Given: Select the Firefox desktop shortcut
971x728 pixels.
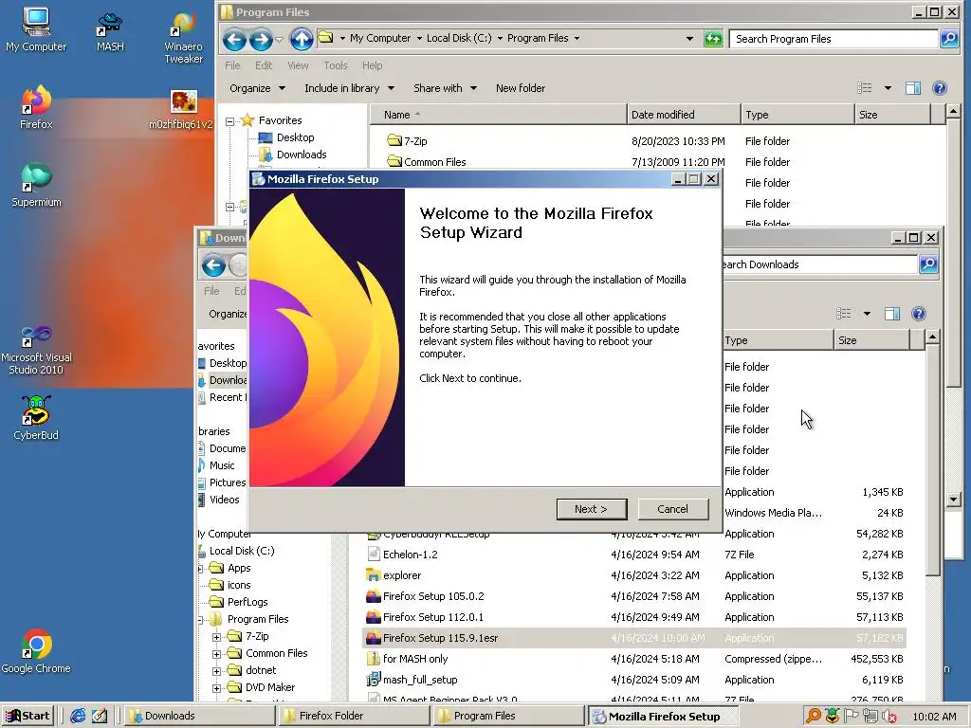Looking at the screenshot, I should point(36,106).
